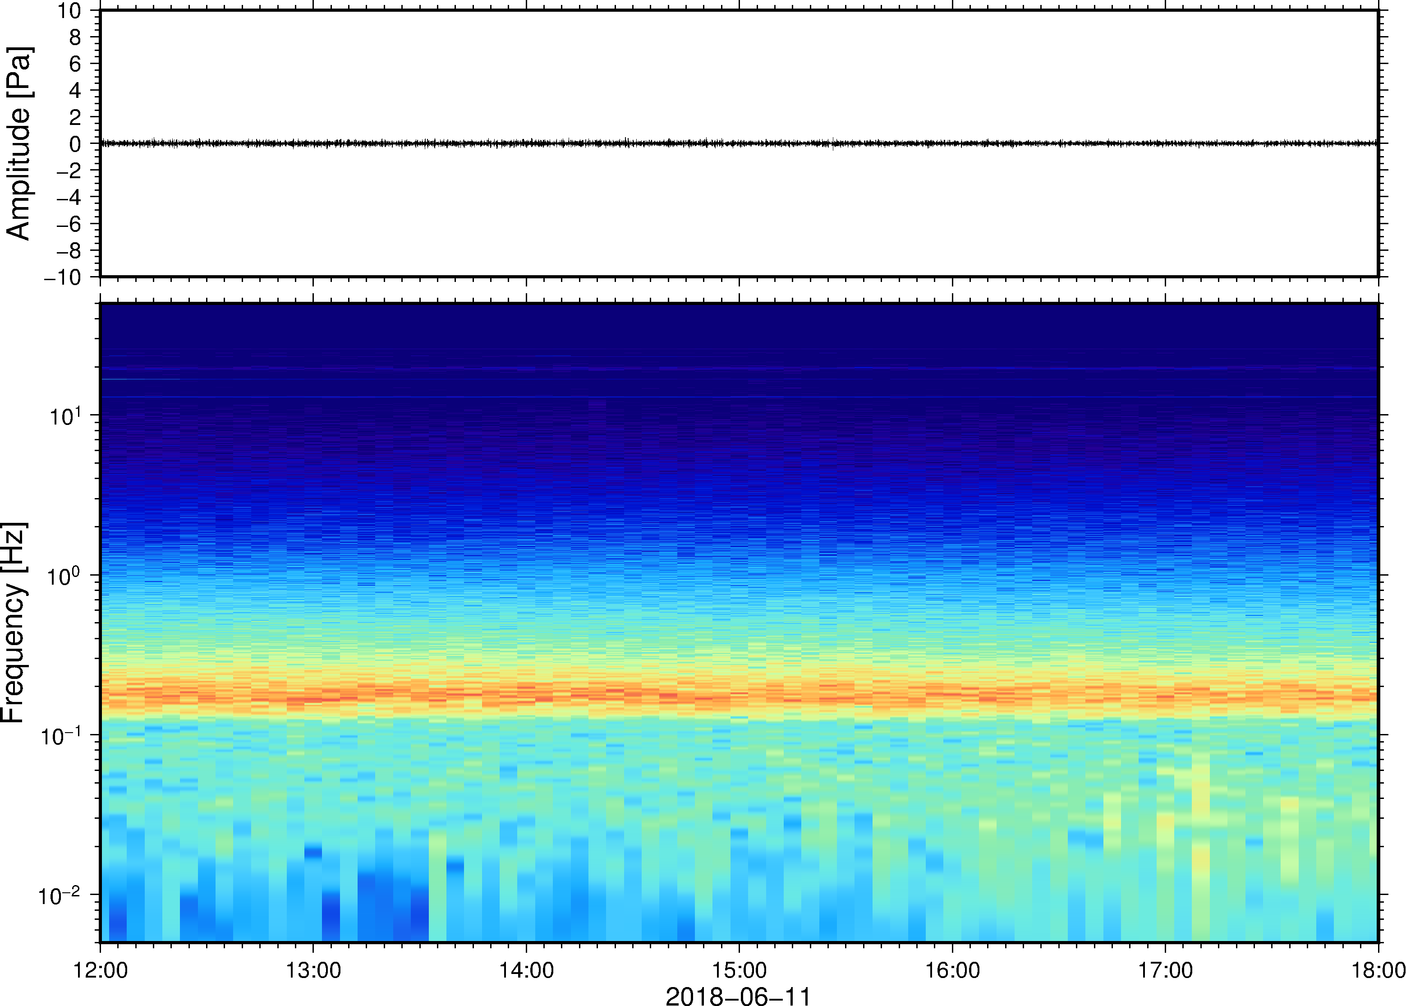Click the 10⁰ frequency tick label
The width and height of the screenshot is (1406, 1006).
click(x=64, y=576)
